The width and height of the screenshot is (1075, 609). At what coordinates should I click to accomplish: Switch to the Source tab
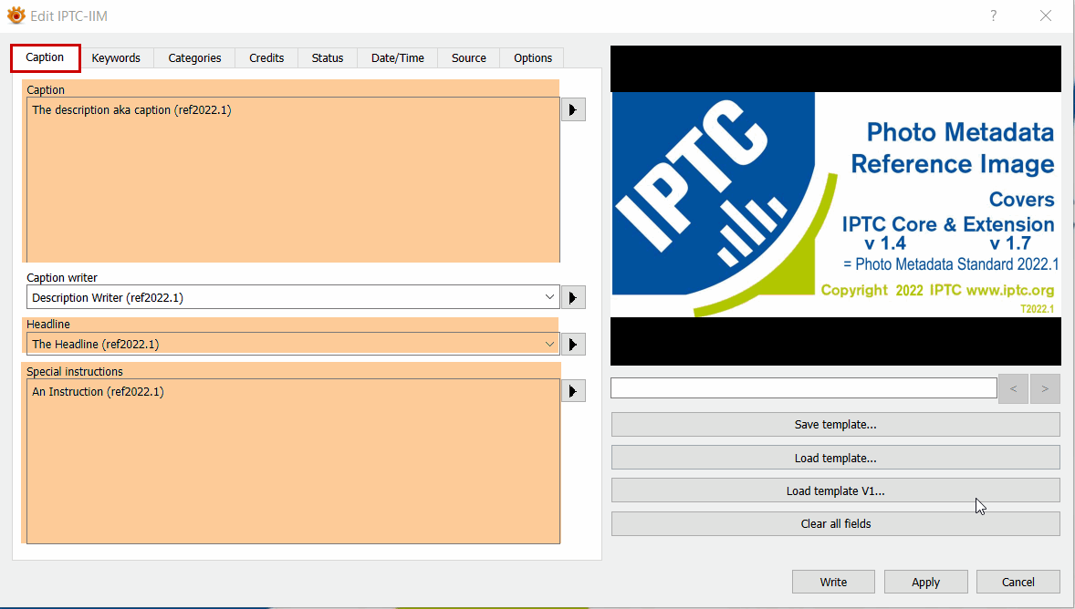(469, 58)
